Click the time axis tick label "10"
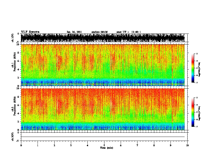This screenshot has width=211, height=163. (x=187, y=145)
